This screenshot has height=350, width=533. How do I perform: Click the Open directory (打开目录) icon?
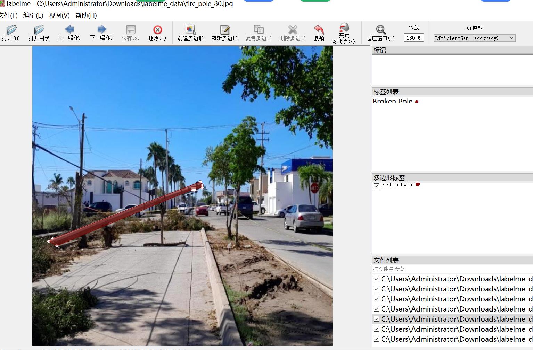pos(39,30)
